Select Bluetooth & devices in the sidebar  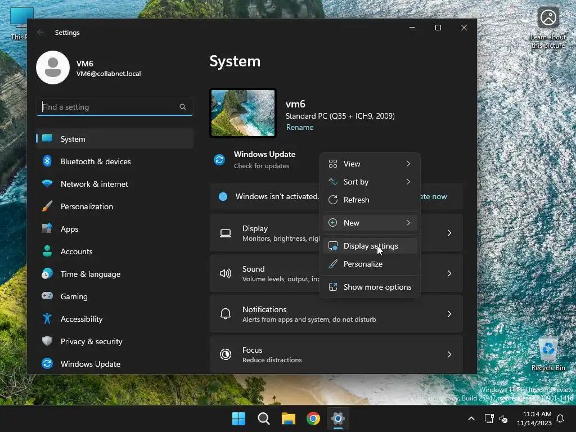point(115,161)
